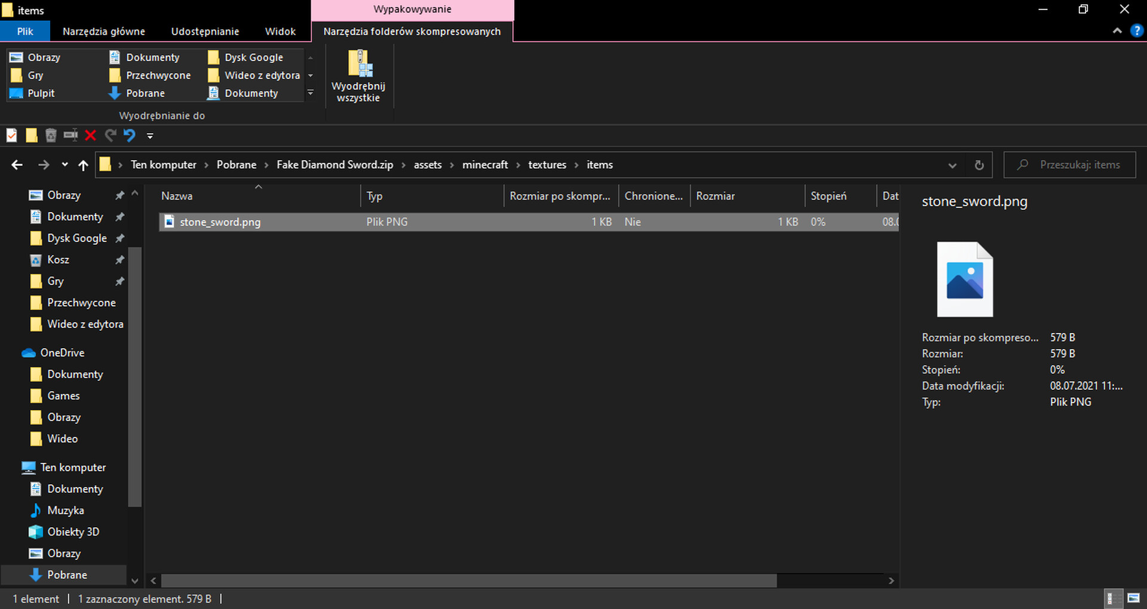Open the Plik menu
The width and height of the screenshot is (1147, 609).
point(25,32)
